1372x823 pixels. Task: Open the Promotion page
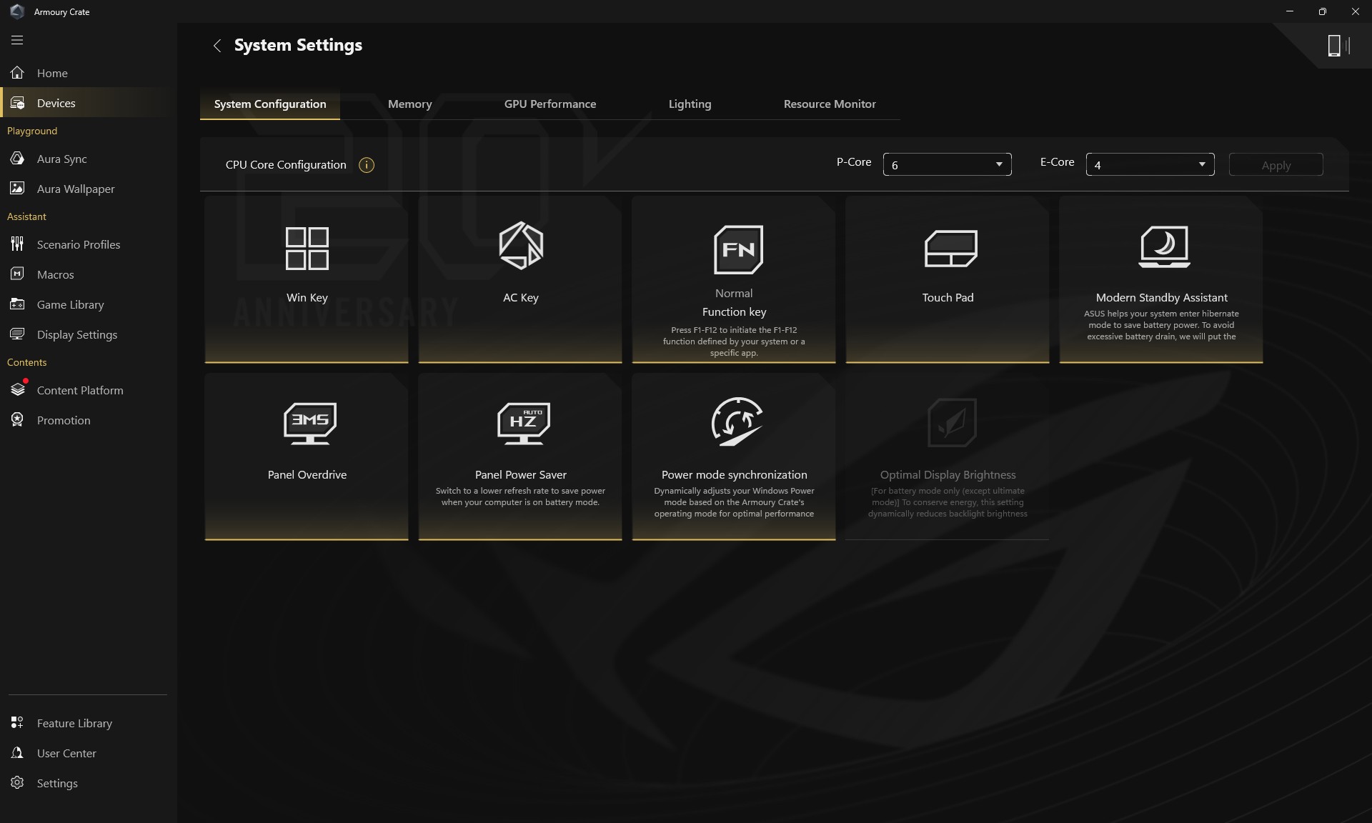coord(89,420)
